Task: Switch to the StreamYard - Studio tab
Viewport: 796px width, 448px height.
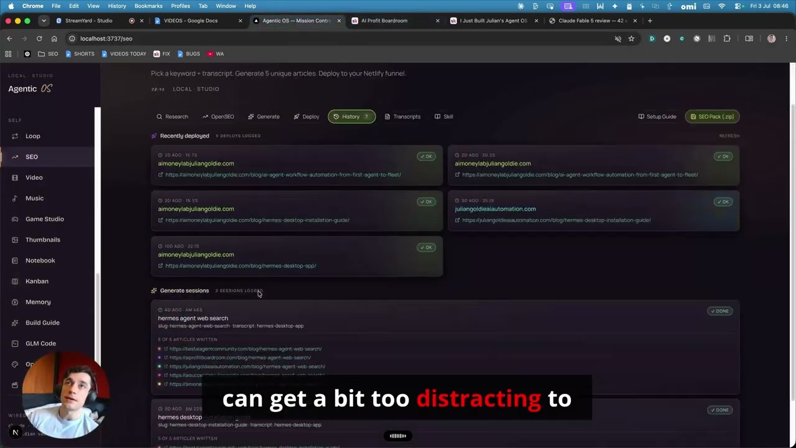Action: coord(89,21)
